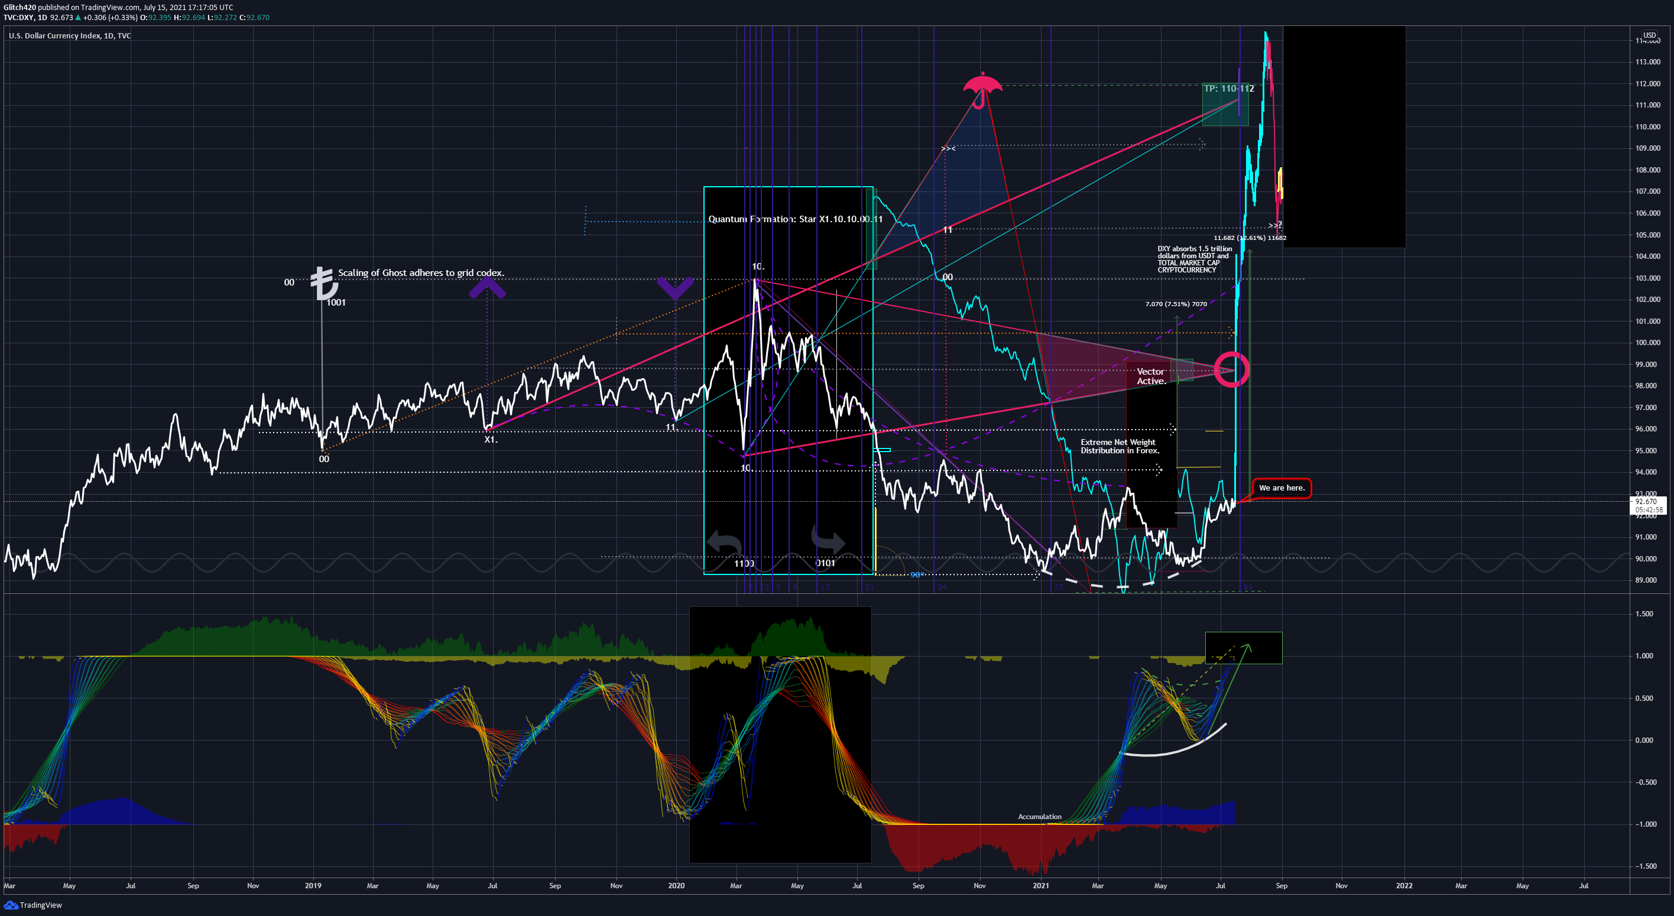The image size is (1674, 916).
Task: Click the '90°' angle label
Action: (917, 575)
